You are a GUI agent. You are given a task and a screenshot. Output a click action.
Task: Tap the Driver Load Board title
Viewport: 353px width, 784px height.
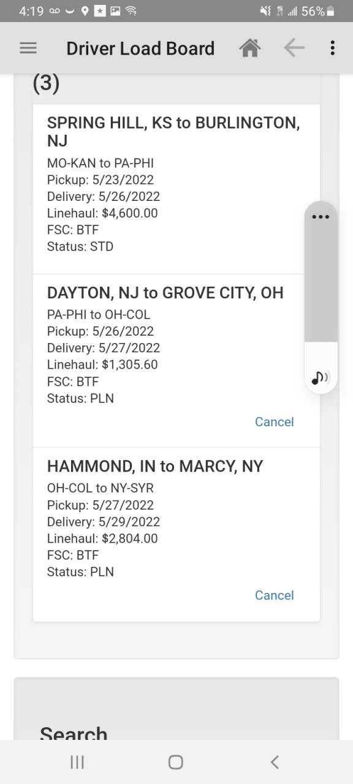click(140, 48)
